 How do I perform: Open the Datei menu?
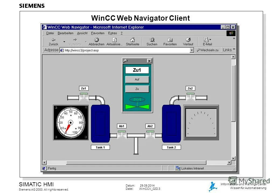50,33
